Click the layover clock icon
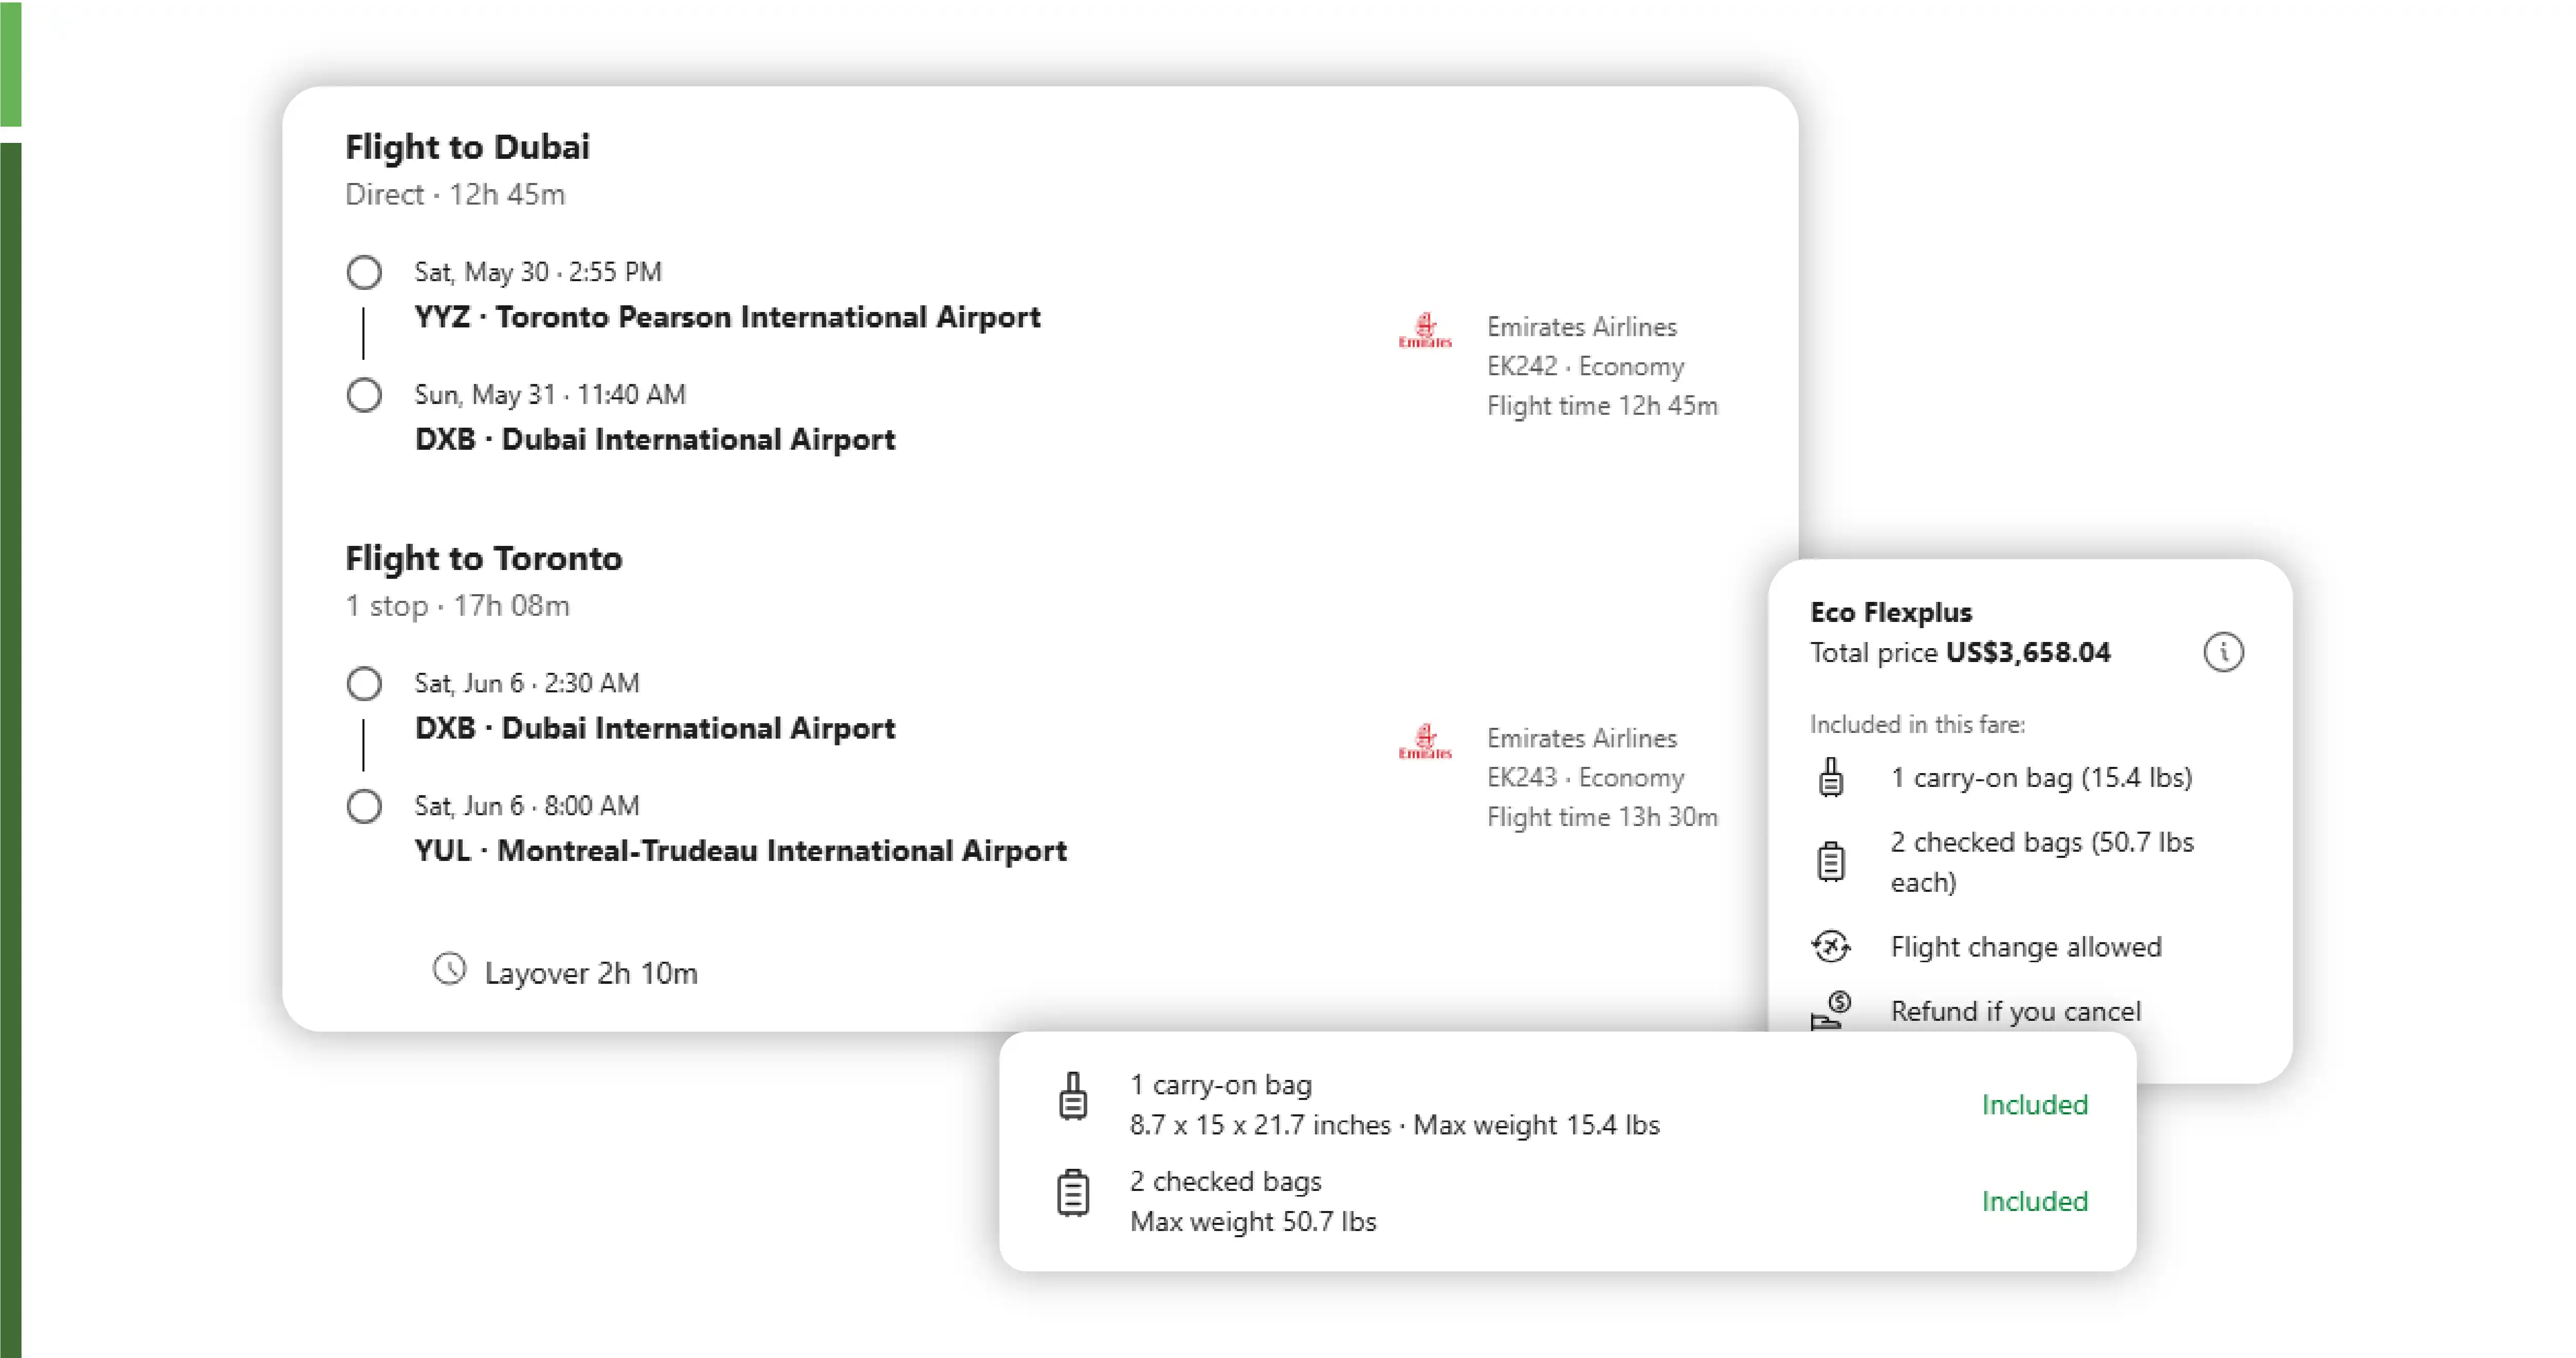The width and height of the screenshot is (2576, 1358). 449,969
